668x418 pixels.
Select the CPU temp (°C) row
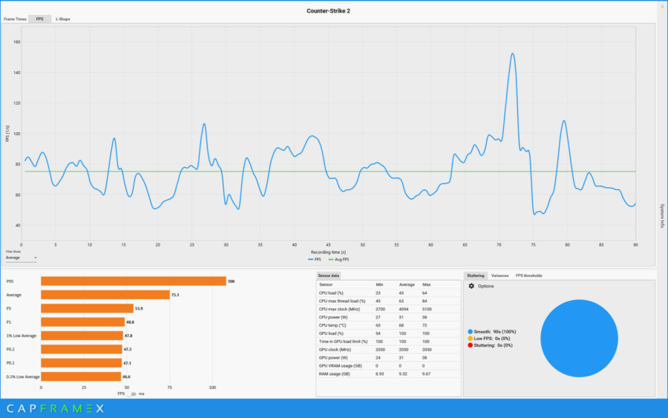[388, 325]
